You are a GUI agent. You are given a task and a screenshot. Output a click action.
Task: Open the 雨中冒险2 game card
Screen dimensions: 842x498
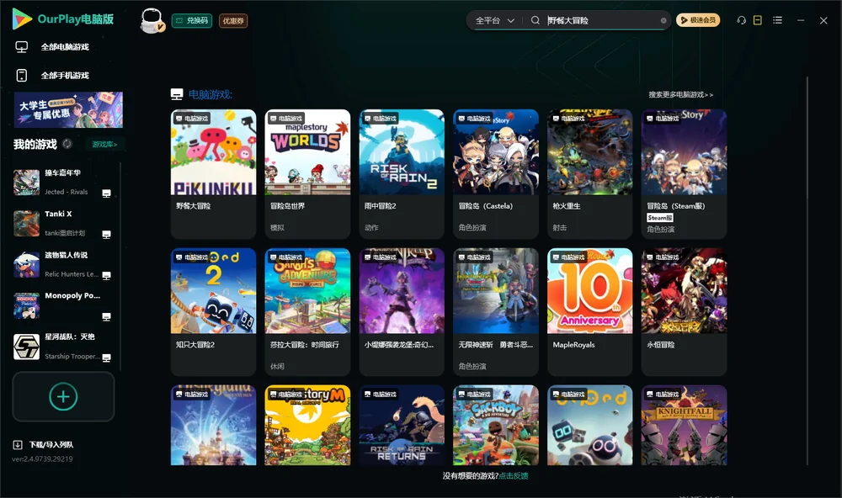point(402,174)
